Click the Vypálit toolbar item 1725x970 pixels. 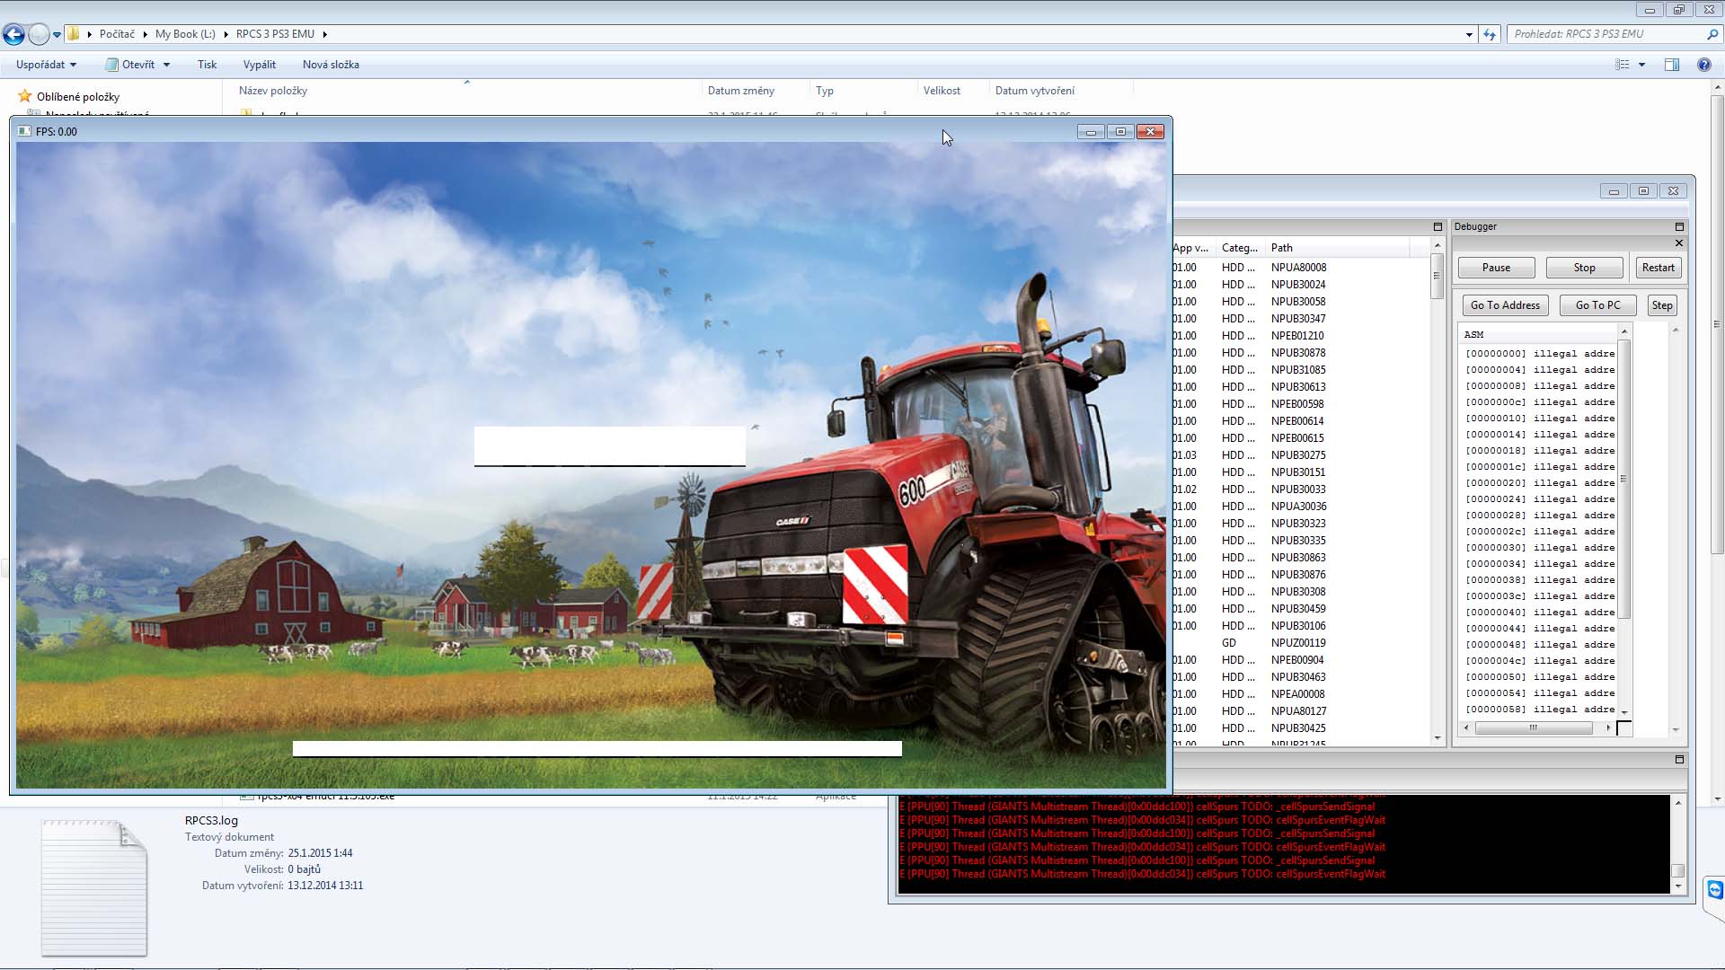pyautogui.click(x=259, y=65)
